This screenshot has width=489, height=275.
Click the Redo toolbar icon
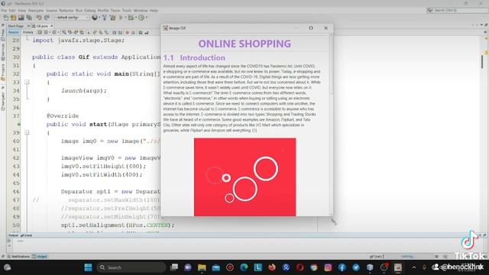[47, 18]
